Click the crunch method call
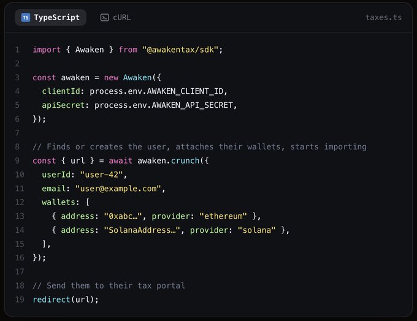The height and width of the screenshot is (321, 417). (185, 160)
